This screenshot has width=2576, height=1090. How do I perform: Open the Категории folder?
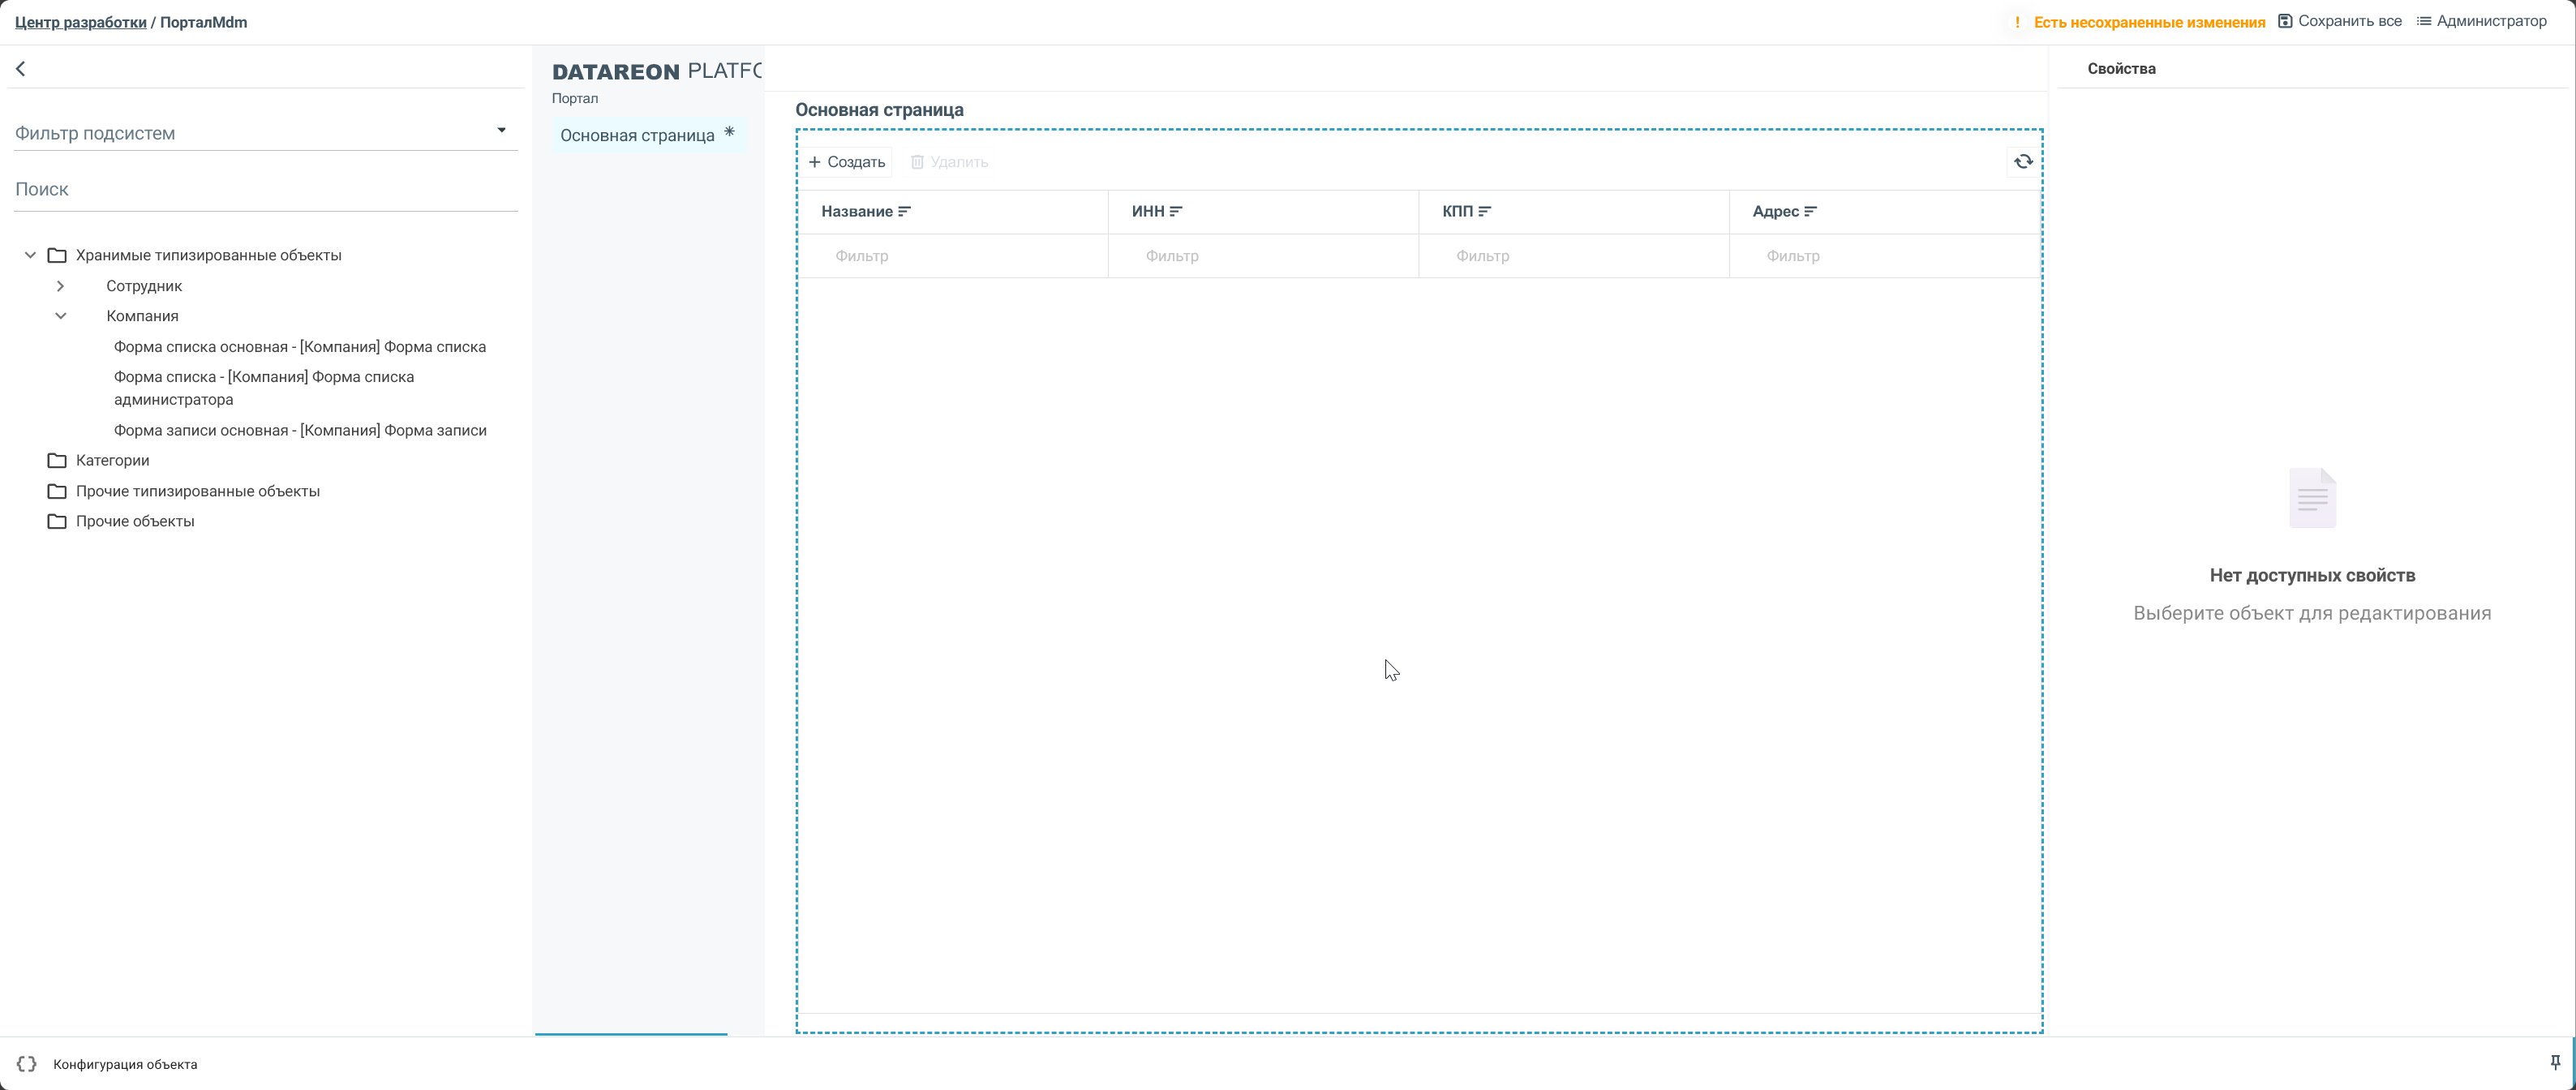tap(112, 461)
